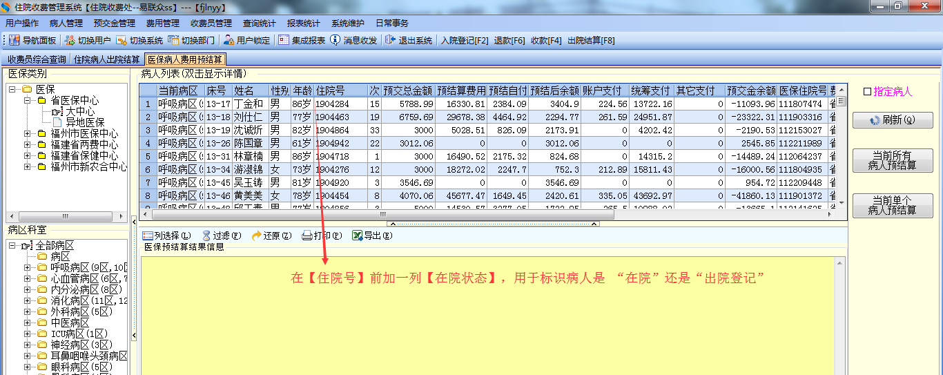This screenshot has height=375, width=943.
Task: Click the 列选择 icon
Action: pyautogui.click(x=147, y=235)
